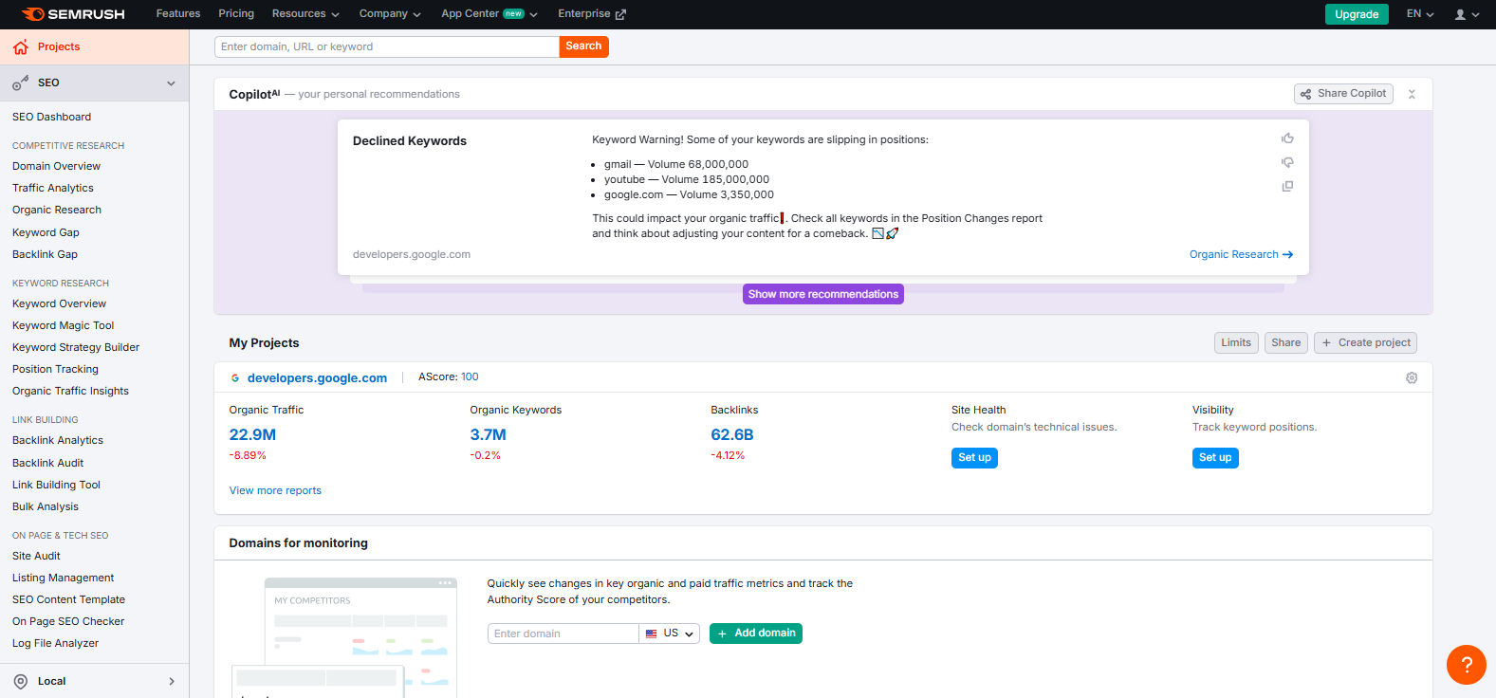Open the EN language selector
The width and height of the screenshot is (1496, 698).
(x=1420, y=14)
